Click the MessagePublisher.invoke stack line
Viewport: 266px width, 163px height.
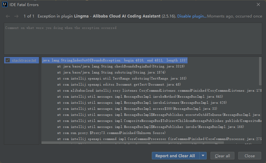tap(151, 127)
